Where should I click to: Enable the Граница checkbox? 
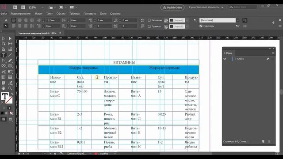point(149,26)
